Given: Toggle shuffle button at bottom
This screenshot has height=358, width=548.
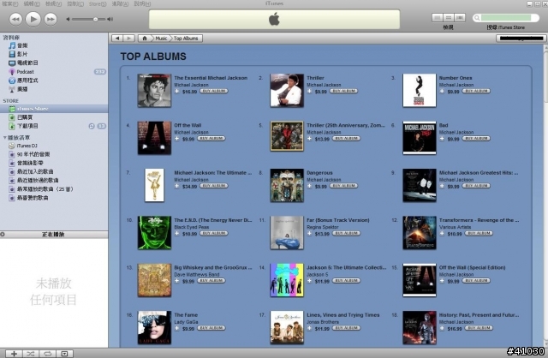Looking at the screenshot, I should (x=31, y=354).
